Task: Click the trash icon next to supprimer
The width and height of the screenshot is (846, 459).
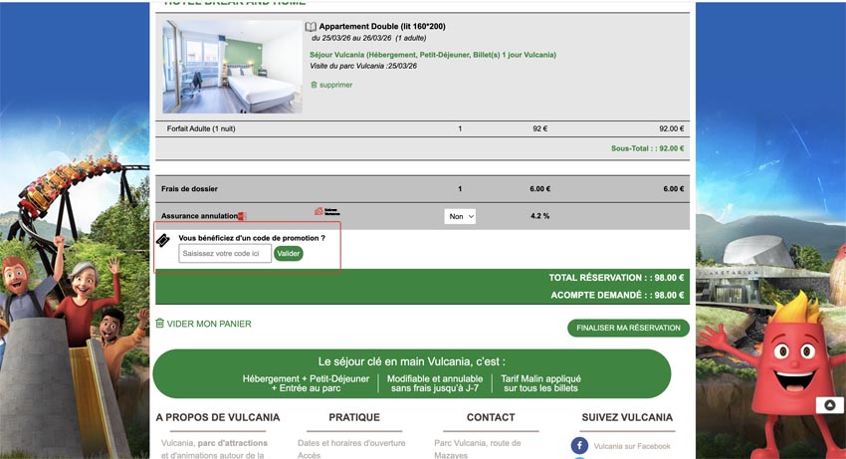Action: pyautogui.click(x=314, y=85)
